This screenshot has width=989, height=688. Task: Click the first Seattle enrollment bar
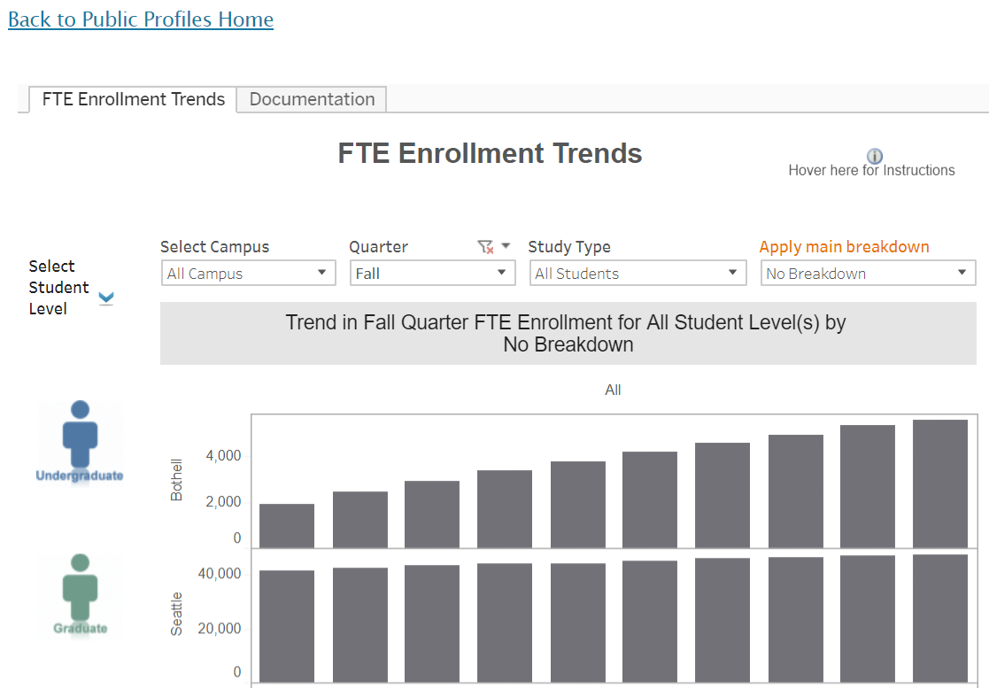(287, 626)
